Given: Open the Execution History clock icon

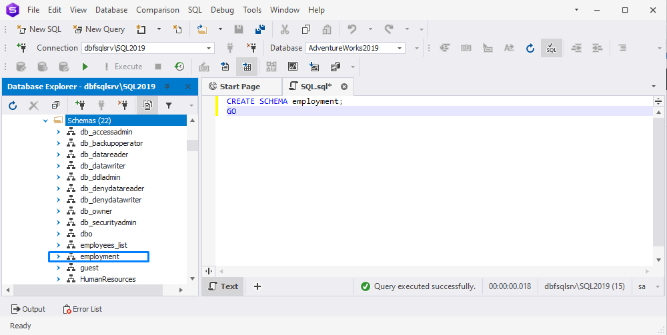Looking at the screenshot, I should click(179, 67).
